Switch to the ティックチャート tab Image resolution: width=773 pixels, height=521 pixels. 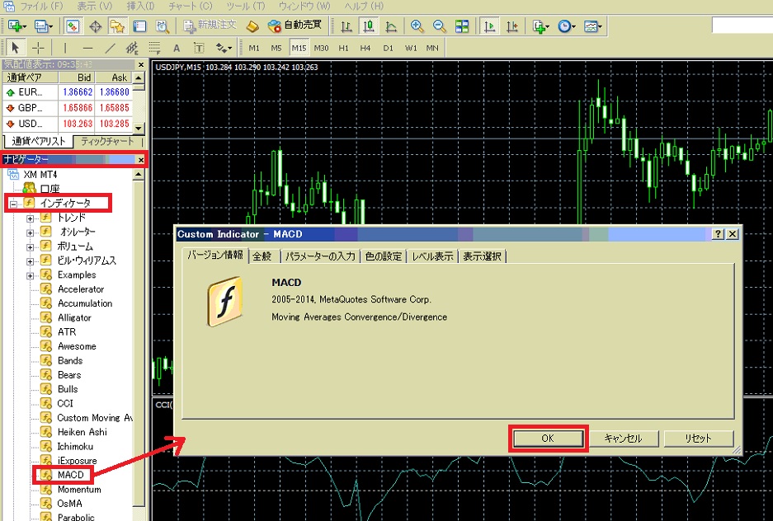click(x=107, y=141)
